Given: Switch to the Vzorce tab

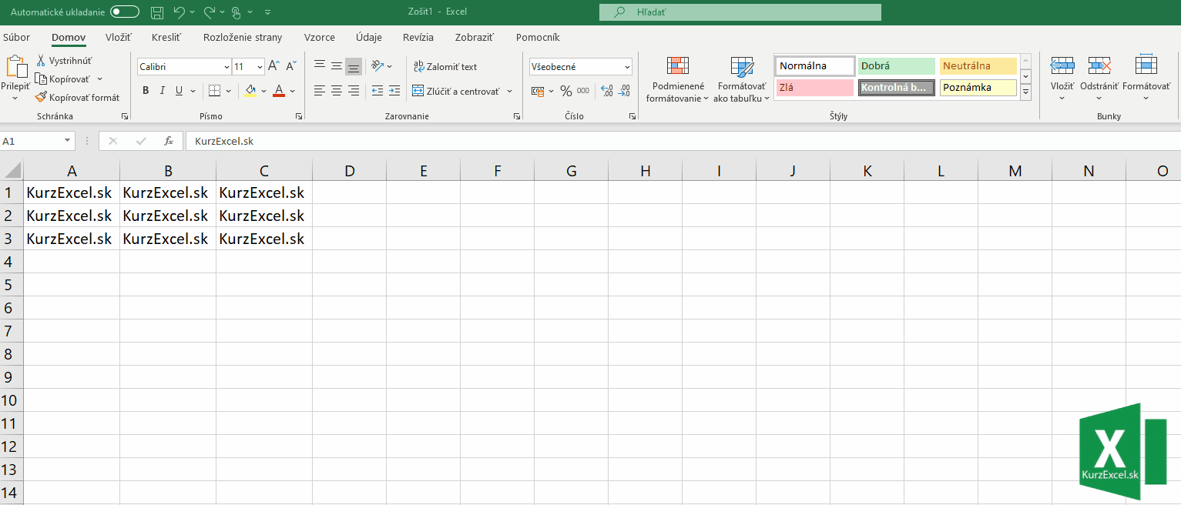Looking at the screenshot, I should coord(320,37).
